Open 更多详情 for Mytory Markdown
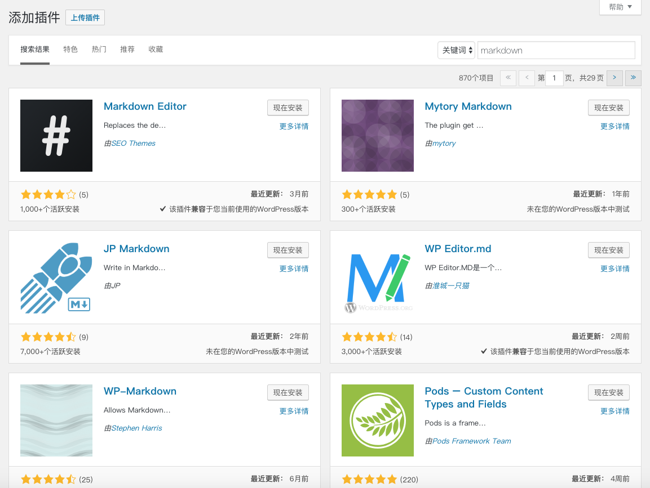Viewport: 650px width, 488px height. [x=614, y=126]
